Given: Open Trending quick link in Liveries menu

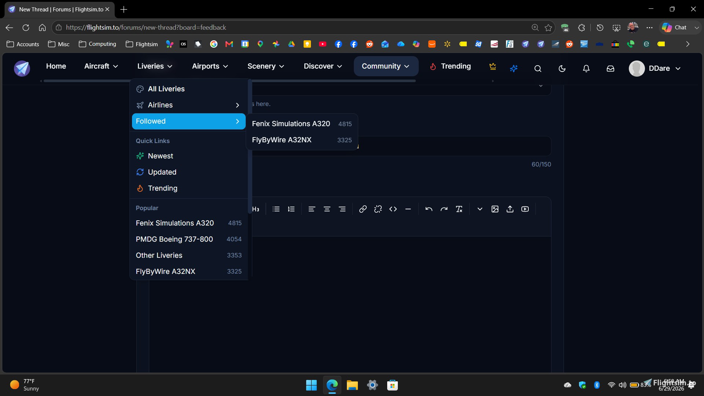Looking at the screenshot, I should (188, 188).
